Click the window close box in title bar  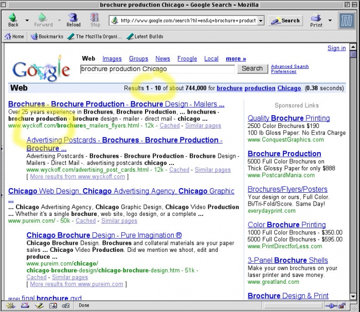[4, 4]
